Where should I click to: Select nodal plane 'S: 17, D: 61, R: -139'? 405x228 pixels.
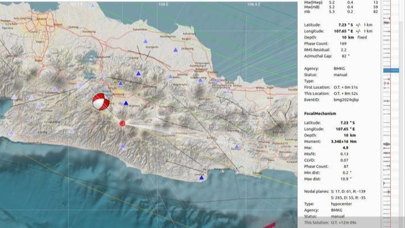[x=348, y=192]
